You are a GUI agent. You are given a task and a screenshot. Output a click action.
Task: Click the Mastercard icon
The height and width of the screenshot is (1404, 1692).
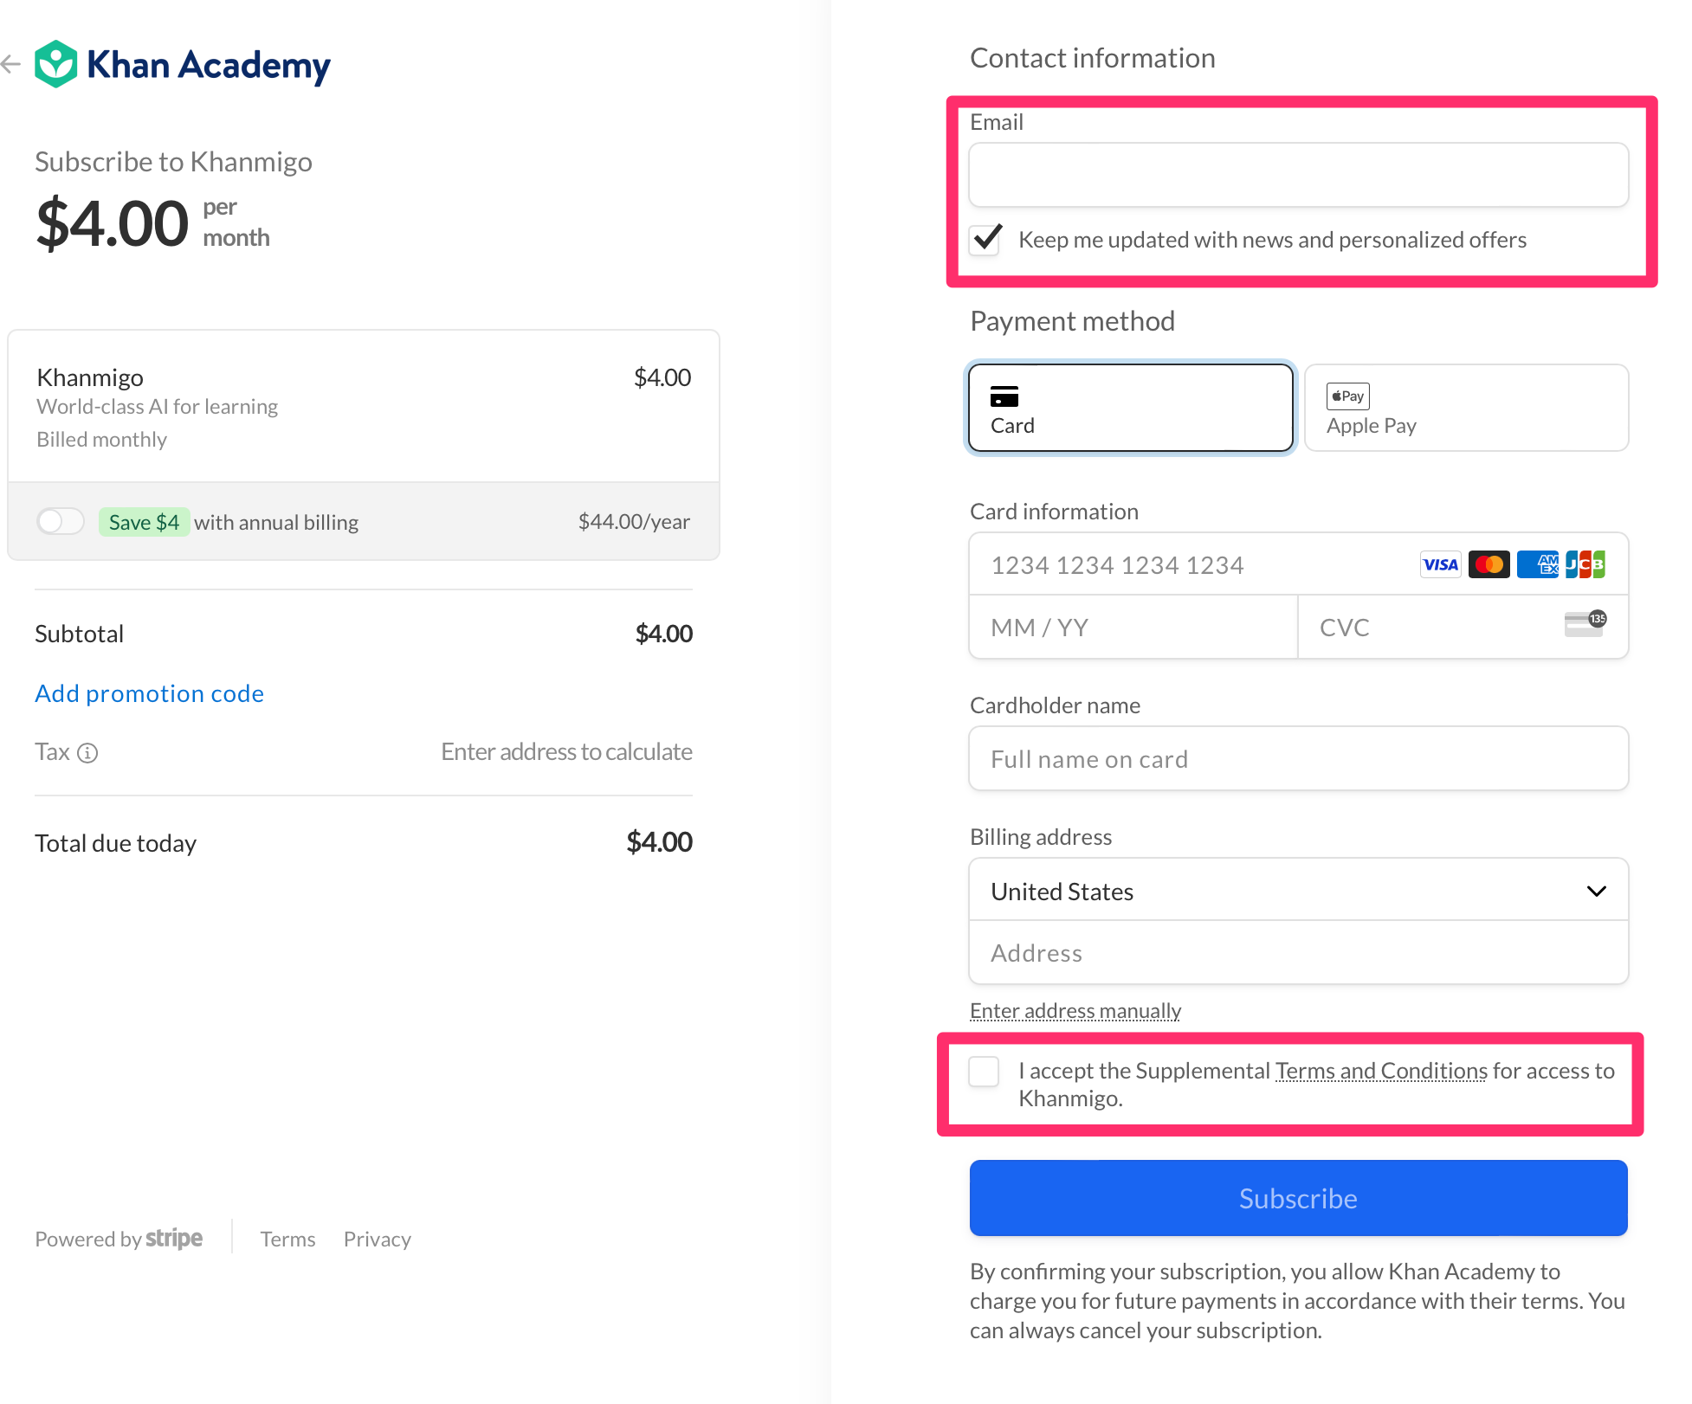1489,564
